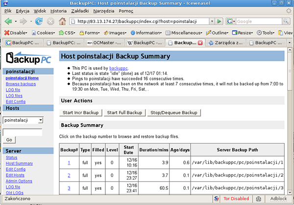Expand the URL bar history dropdown
The image size is (294, 205).
pos(212,22)
